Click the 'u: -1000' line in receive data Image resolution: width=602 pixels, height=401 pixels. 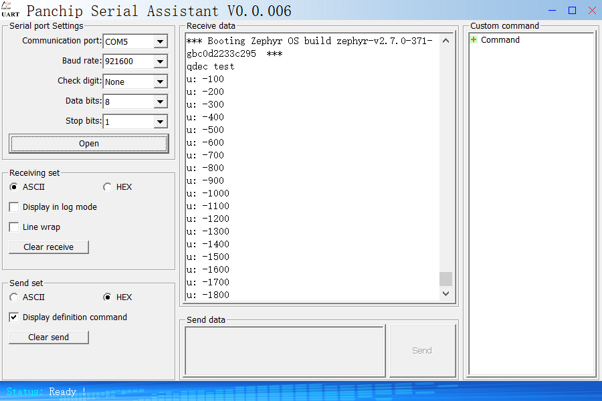208,193
